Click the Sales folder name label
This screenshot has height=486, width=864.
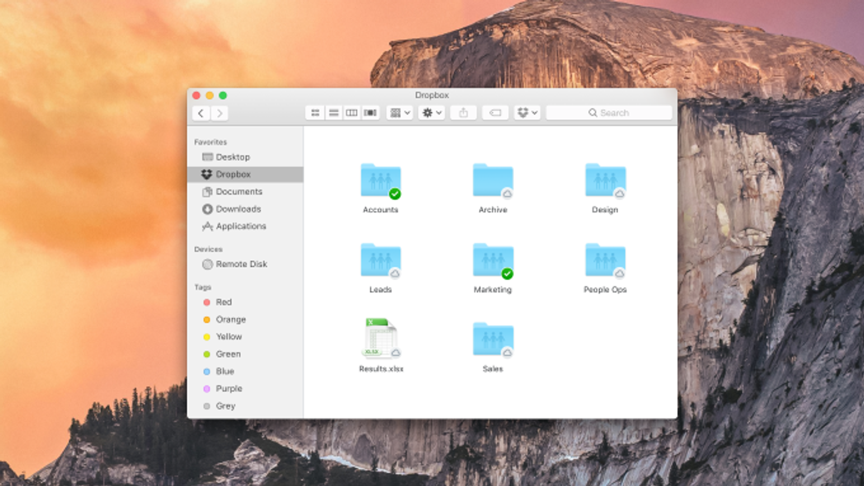pyautogui.click(x=493, y=369)
